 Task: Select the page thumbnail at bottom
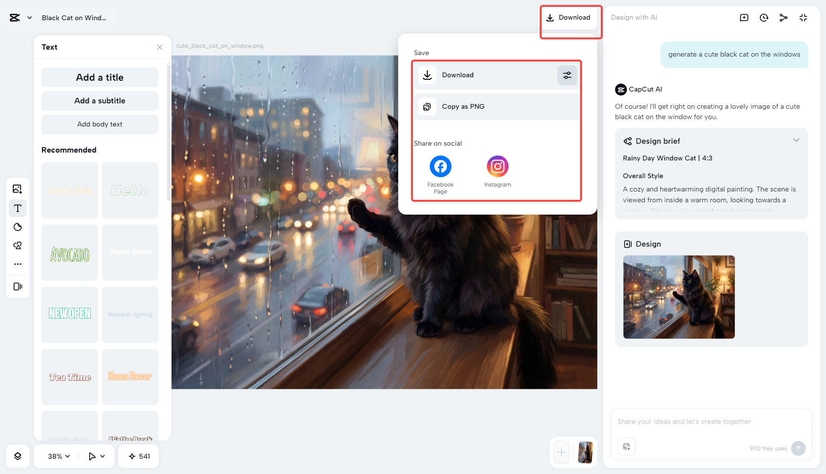[585, 452]
